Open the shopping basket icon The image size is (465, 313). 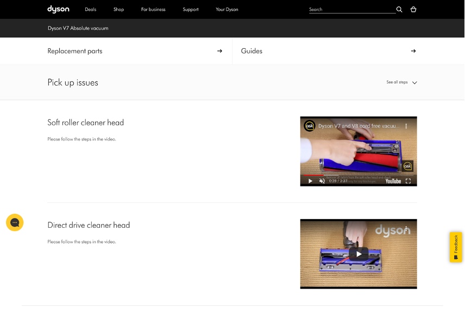413,9
